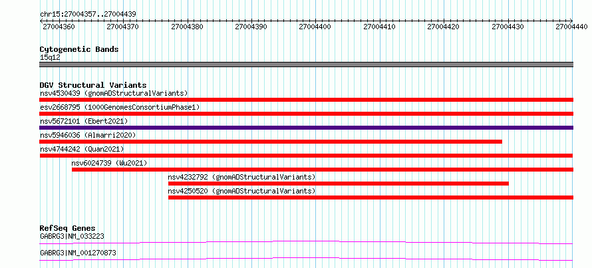Select the Cytogenetic Bands track title
This screenshot has height=268, width=592.
click(79, 49)
